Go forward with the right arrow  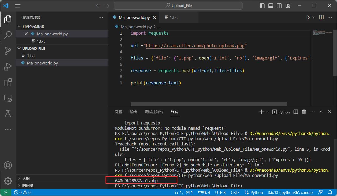click(107, 6)
